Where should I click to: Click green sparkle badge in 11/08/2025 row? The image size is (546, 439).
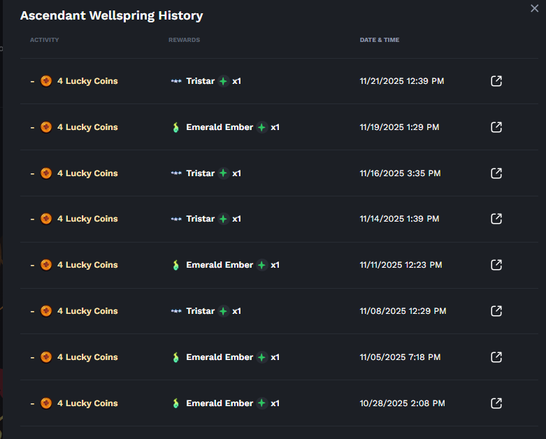(x=223, y=311)
